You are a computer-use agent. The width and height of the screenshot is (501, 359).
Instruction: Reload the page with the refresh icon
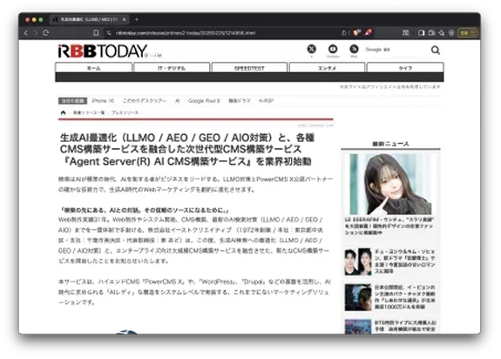(x=45, y=33)
